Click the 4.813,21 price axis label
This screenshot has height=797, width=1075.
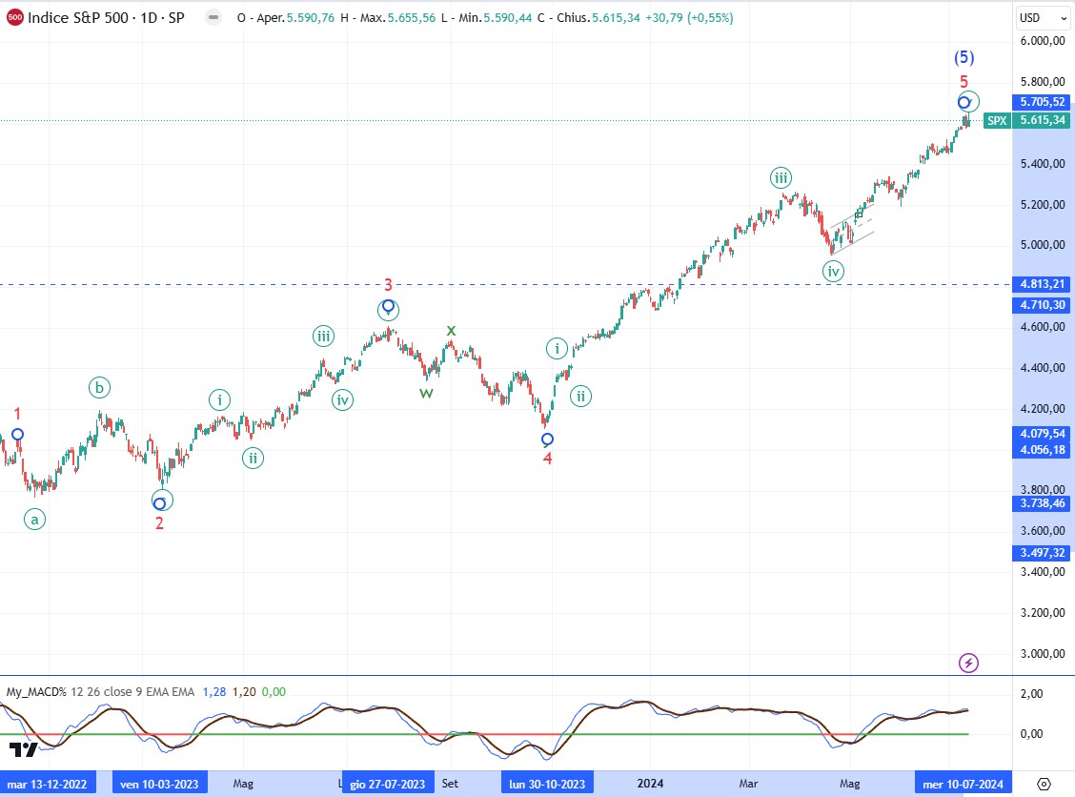tap(1042, 284)
